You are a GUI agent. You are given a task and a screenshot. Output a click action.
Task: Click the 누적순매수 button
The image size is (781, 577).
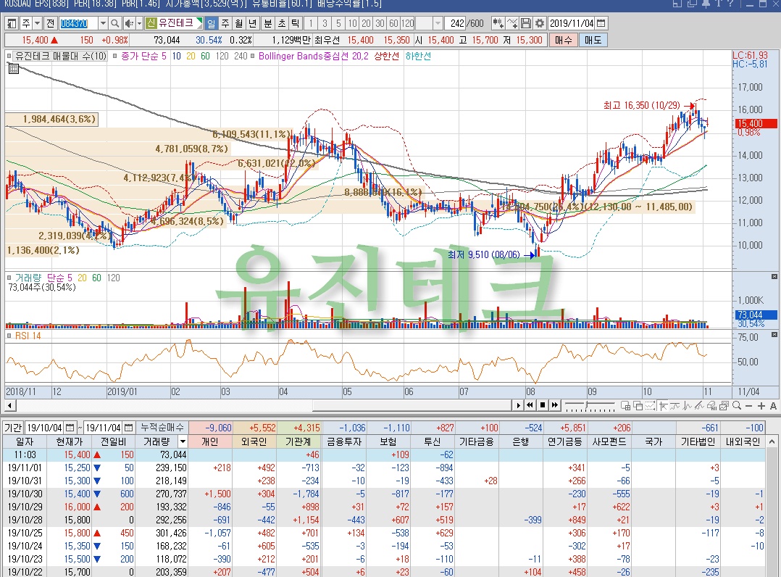click(162, 428)
